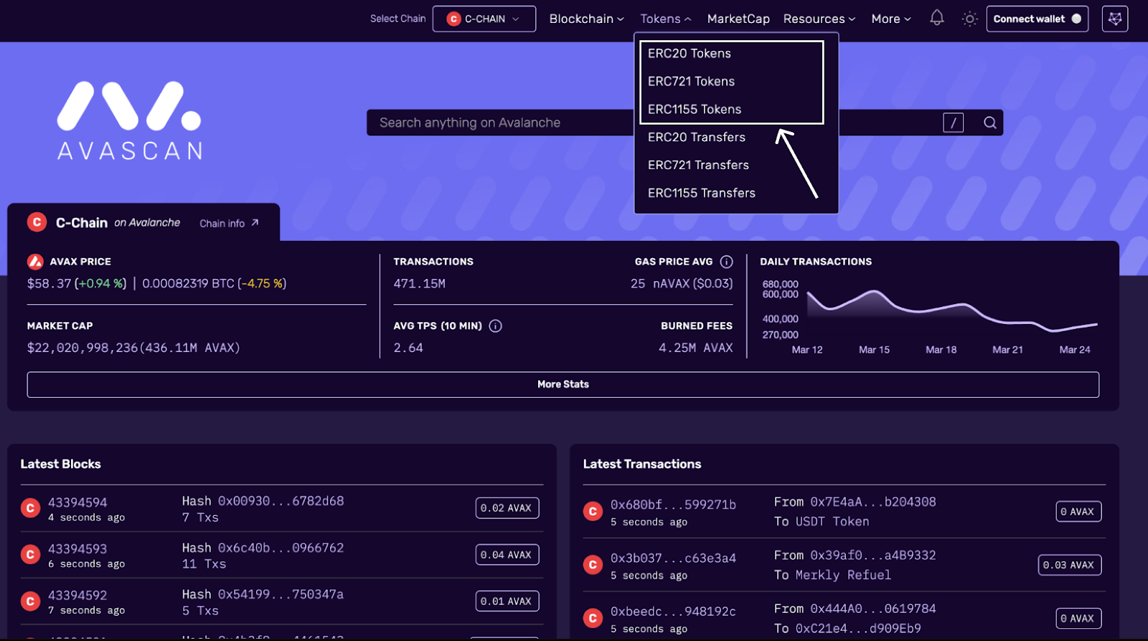Expand the Blockchain menu

(x=586, y=19)
